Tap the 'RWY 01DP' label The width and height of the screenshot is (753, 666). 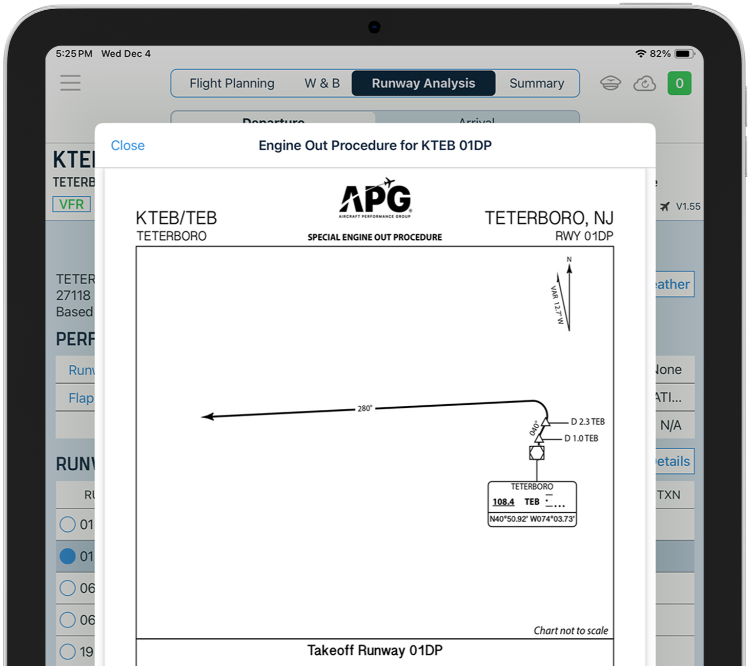coord(584,236)
